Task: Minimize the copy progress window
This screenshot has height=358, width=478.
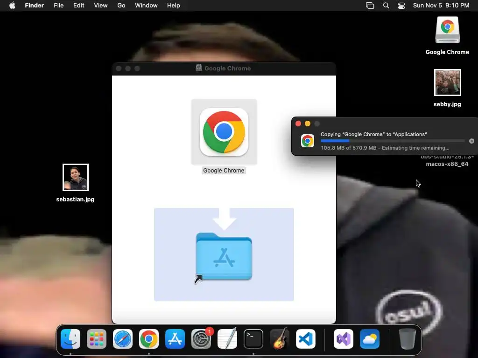Action: [308, 124]
